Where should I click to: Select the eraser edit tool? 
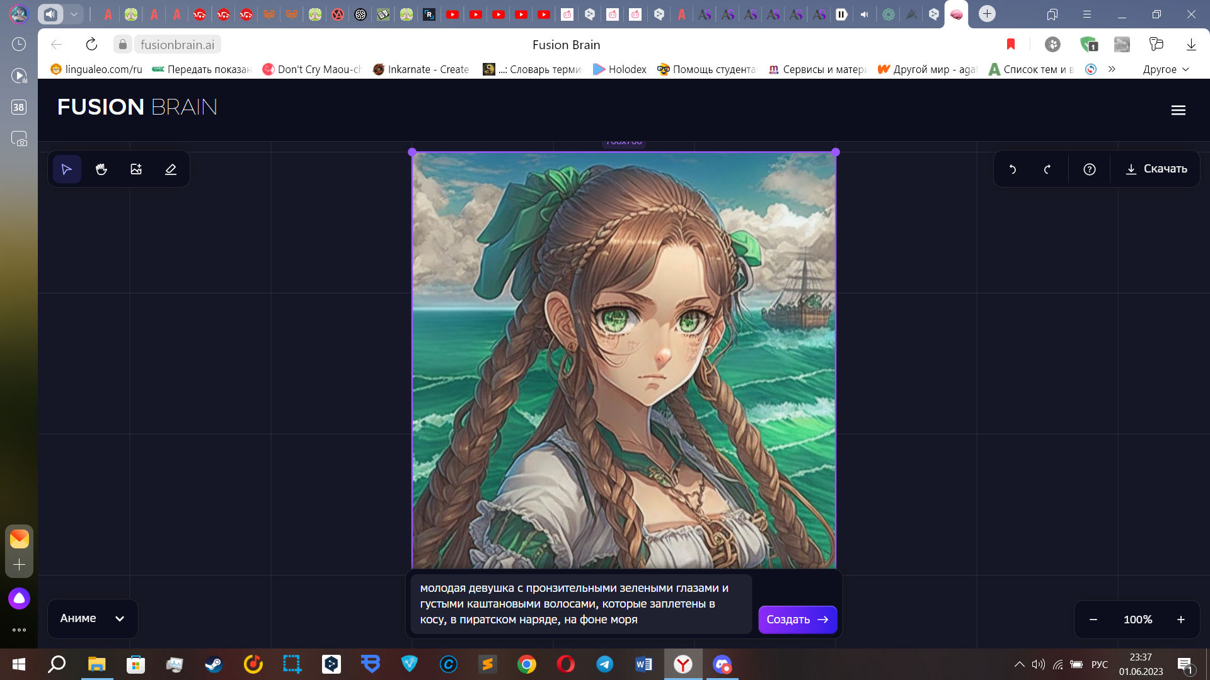pos(171,169)
